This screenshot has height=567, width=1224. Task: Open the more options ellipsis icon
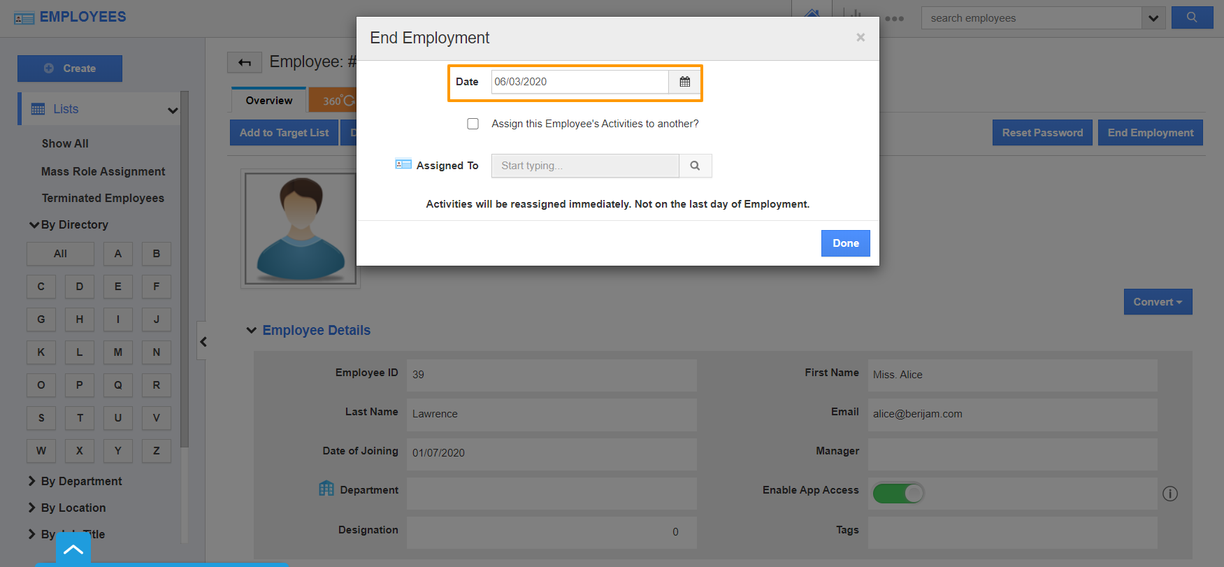click(x=894, y=19)
